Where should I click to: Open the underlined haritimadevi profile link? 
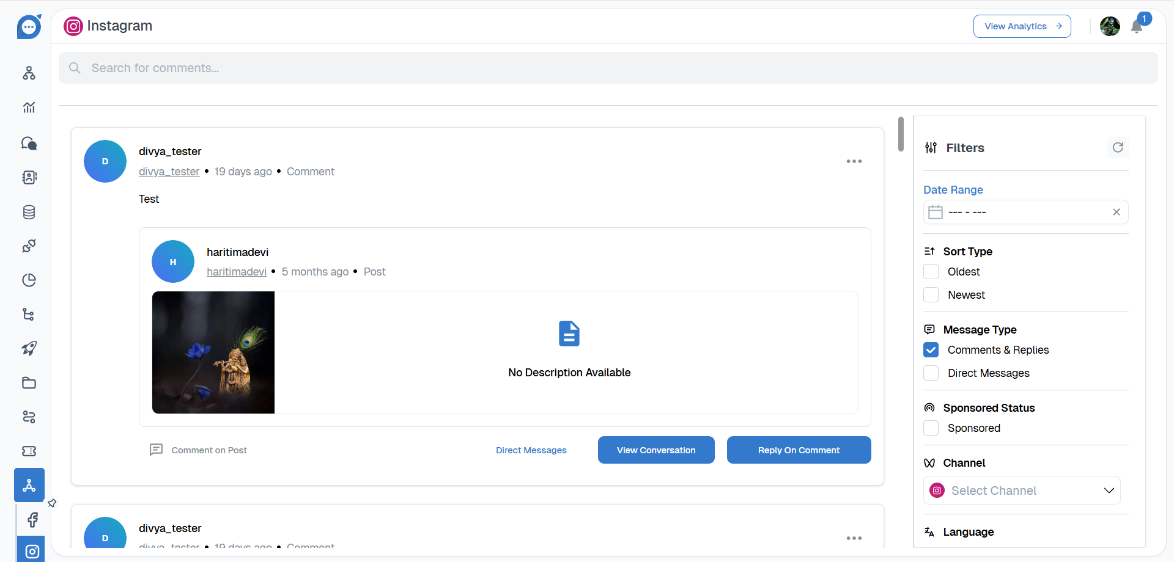point(237,272)
